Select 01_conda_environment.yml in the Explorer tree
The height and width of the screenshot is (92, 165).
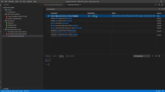click(x=16, y=36)
